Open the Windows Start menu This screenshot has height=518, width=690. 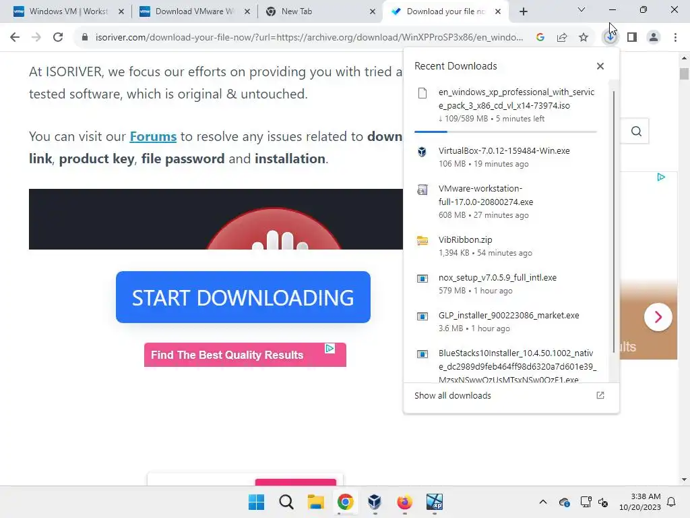tap(257, 502)
